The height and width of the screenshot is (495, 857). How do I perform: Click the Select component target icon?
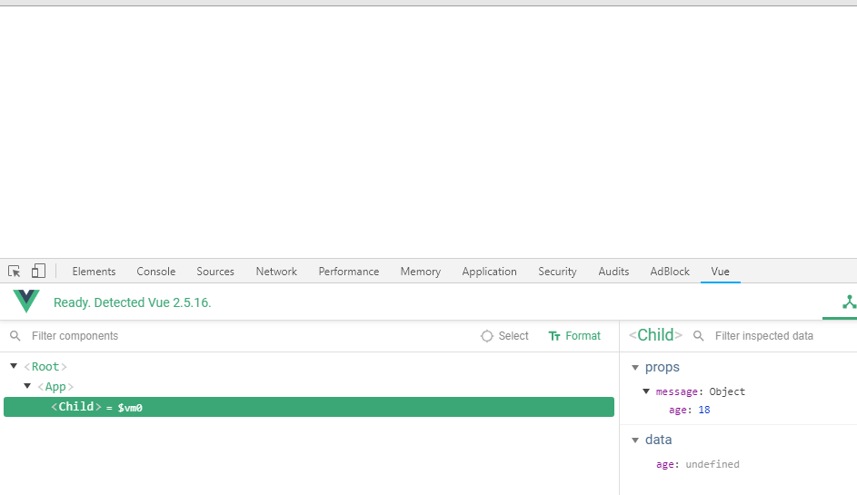coord(486,336)
